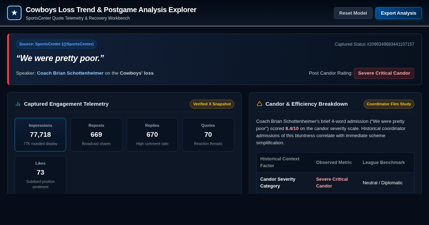The image size is (429, 225).
Task: Click the Coordinator Film Study badge
Action: [x=389, y=104]
